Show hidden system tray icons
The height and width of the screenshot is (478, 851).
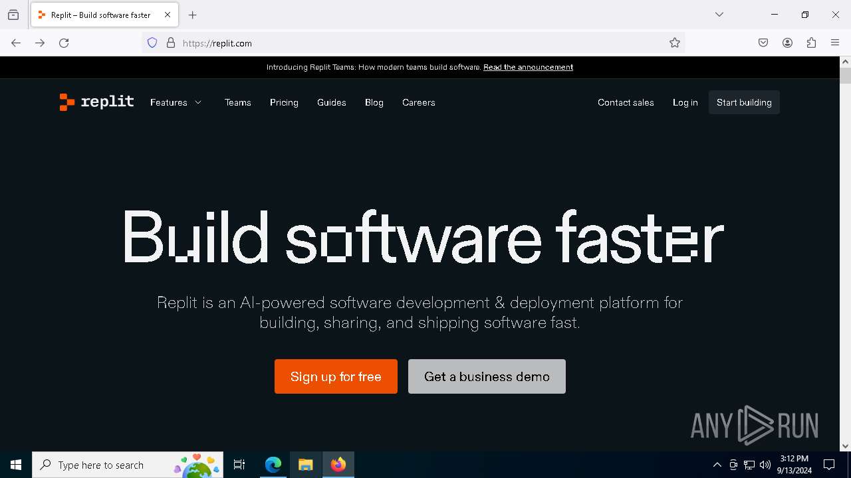click(x=717, y=465)
